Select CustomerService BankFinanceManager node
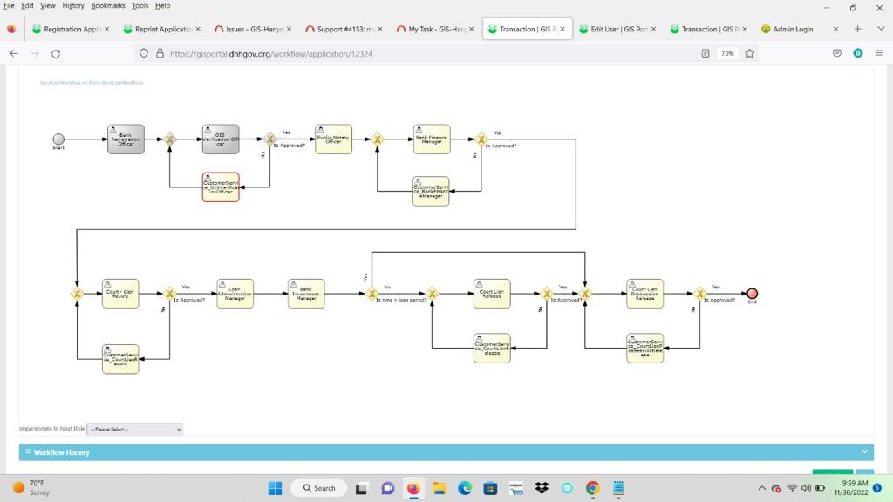 431,191
